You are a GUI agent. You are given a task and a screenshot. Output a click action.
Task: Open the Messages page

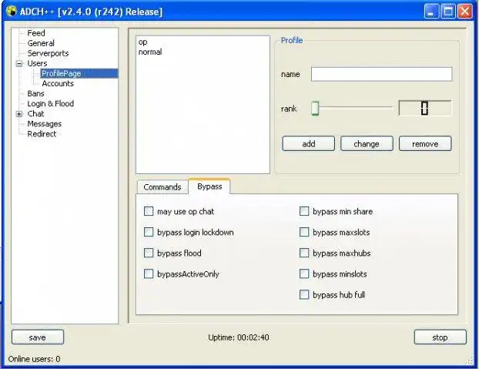tap(45, 124)
